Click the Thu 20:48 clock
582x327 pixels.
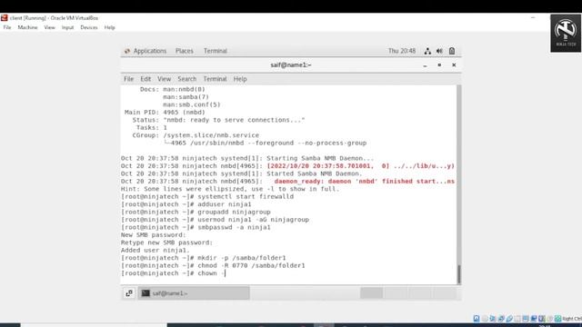(402, 51)
